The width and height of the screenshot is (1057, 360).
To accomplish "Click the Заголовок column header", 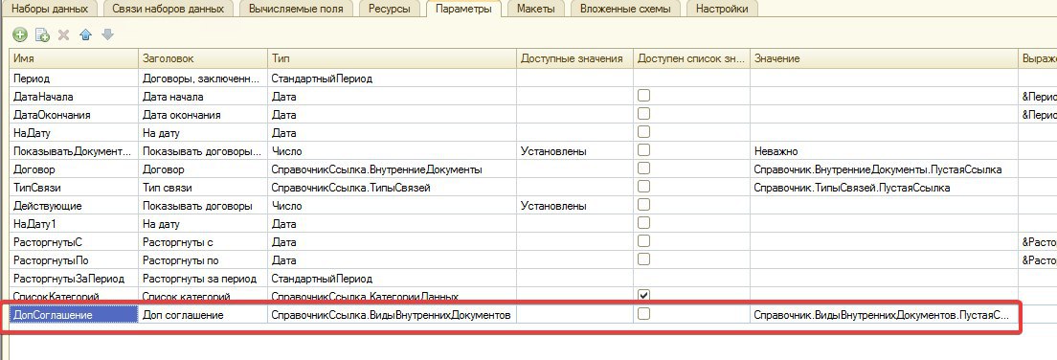I will [x=203, y=58].
